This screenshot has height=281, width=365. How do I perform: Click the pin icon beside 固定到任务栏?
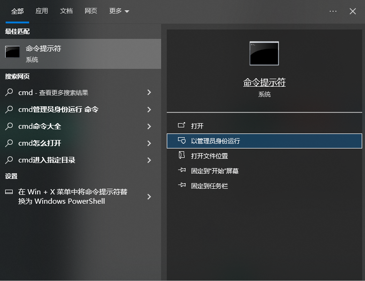[x=182, y=186]
